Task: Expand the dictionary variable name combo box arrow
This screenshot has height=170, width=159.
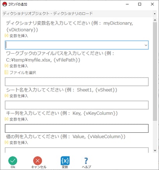Action: pos(146,45)
